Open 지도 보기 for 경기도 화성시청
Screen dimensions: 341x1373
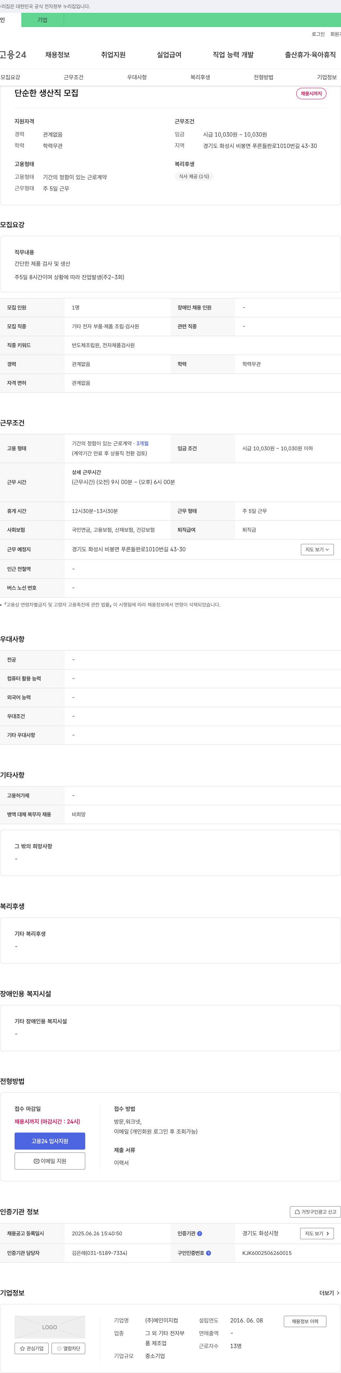(317, 1233)
